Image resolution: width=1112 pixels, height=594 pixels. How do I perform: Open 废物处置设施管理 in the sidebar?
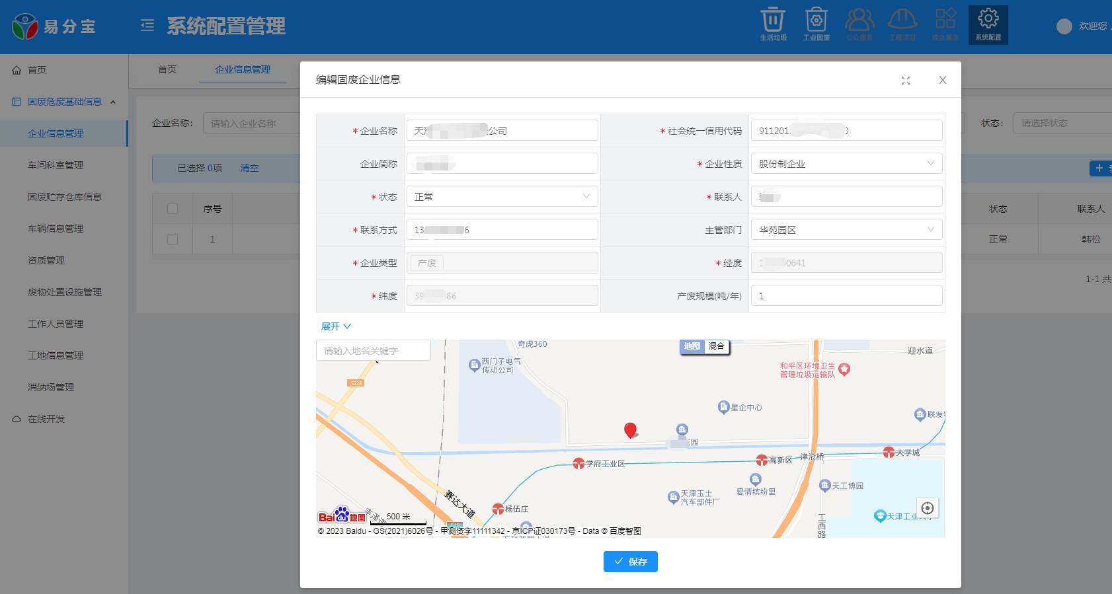(63, 292)
